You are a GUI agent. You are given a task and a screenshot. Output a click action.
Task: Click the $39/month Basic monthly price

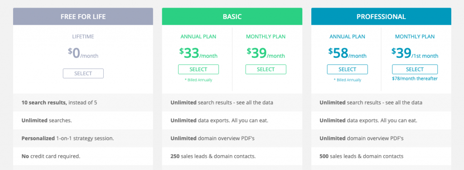coord(266,54)
